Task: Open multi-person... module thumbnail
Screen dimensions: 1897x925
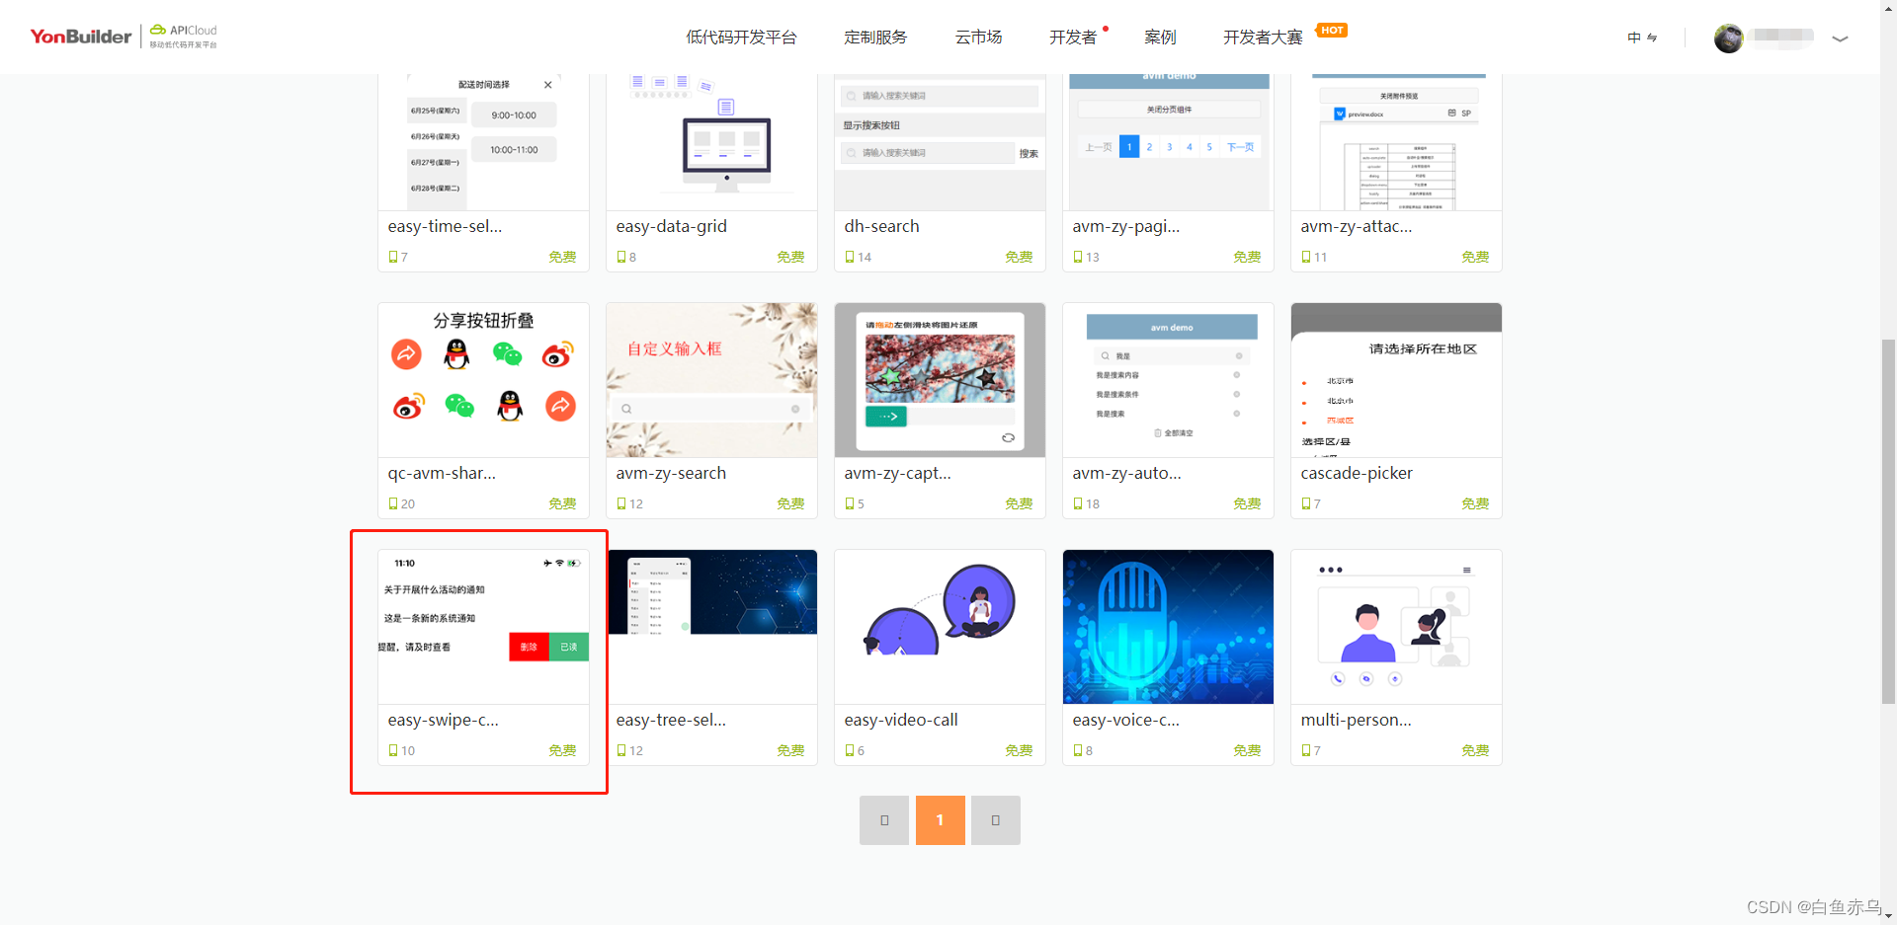Action: coord(1396,627)
